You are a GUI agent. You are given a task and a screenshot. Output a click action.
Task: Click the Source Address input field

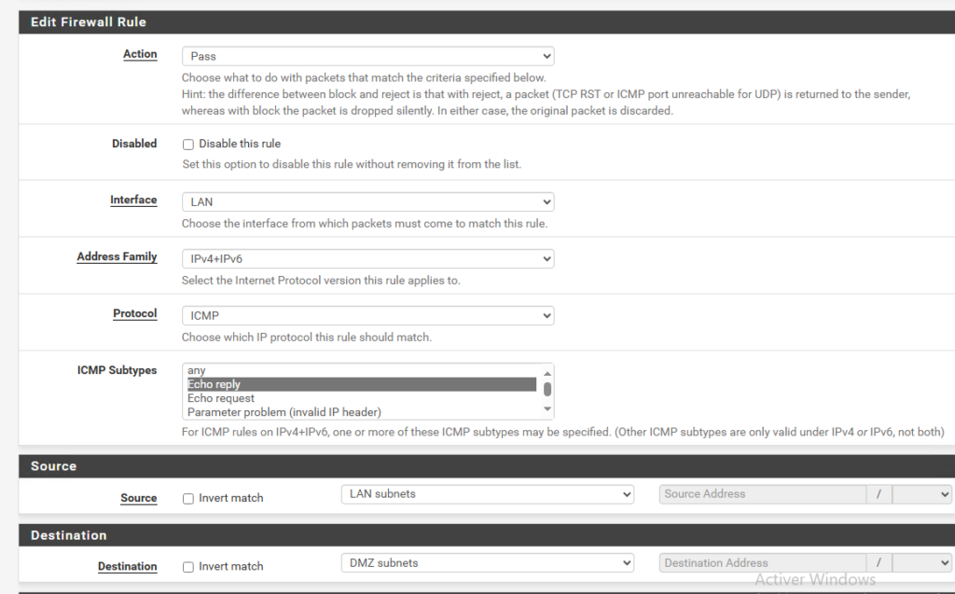pyautogui.click(x=762, y=494)
